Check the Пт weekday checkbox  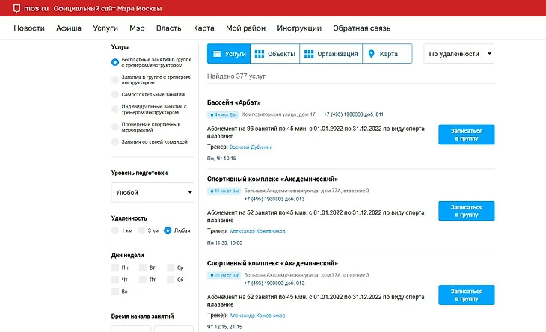point(143,280)
